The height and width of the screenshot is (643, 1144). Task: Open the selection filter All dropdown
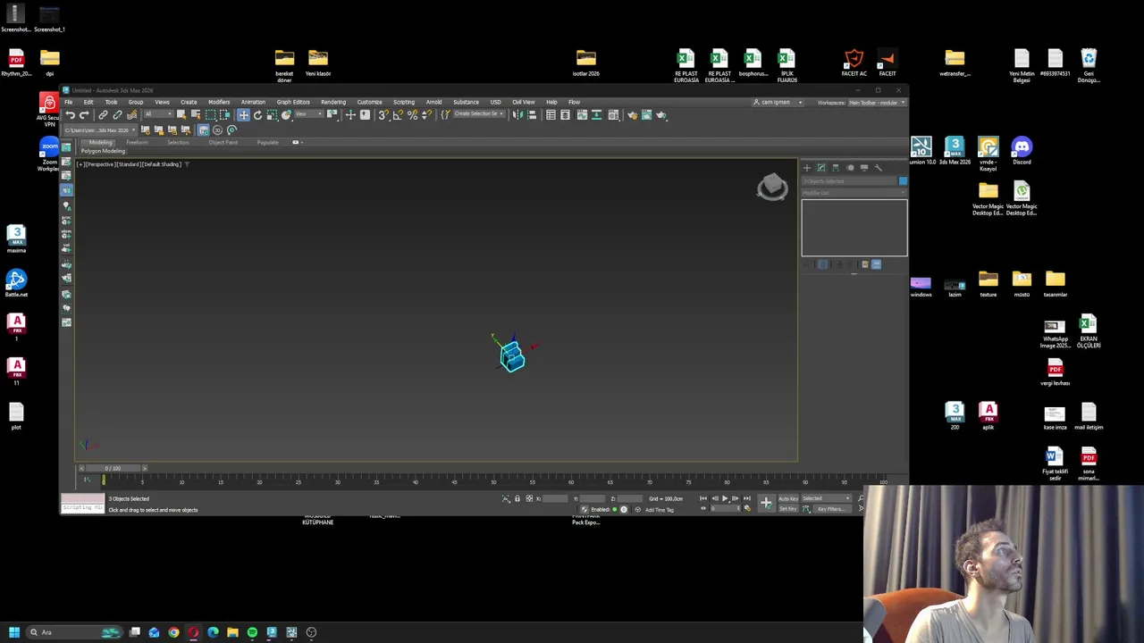[159, 114]
